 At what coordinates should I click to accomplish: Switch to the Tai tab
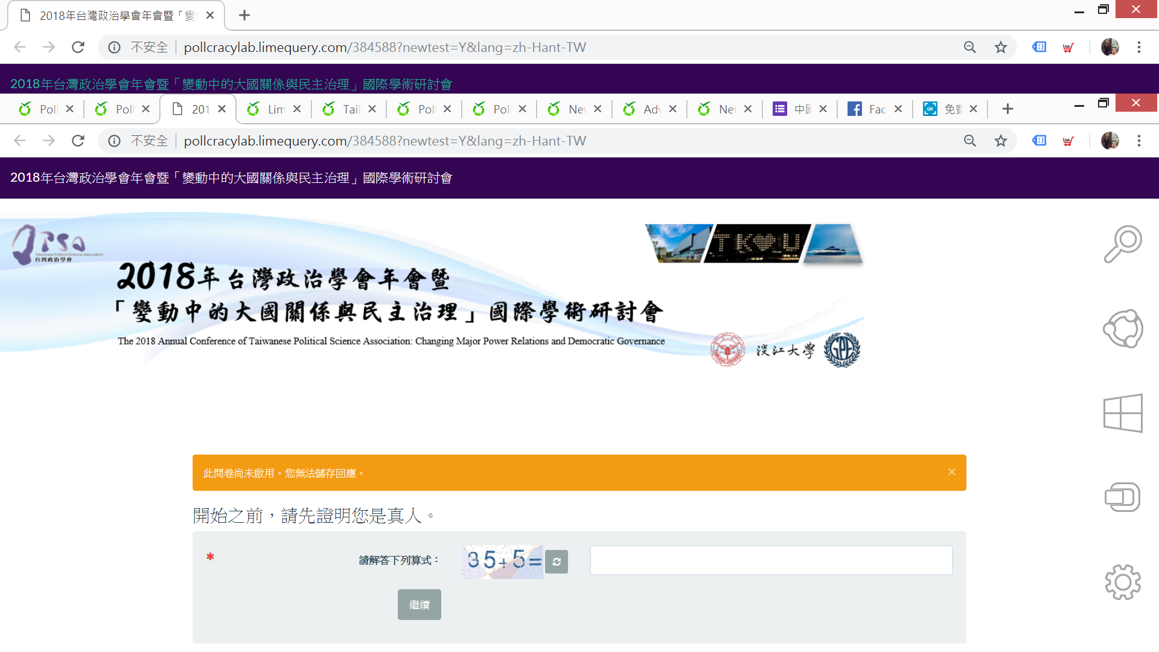click(x=344, y=109)
